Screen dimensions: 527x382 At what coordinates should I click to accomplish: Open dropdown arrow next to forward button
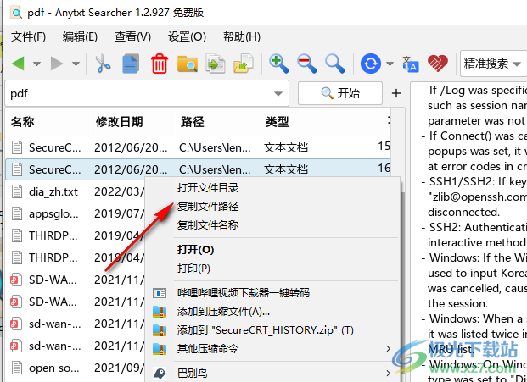point(76,64)
